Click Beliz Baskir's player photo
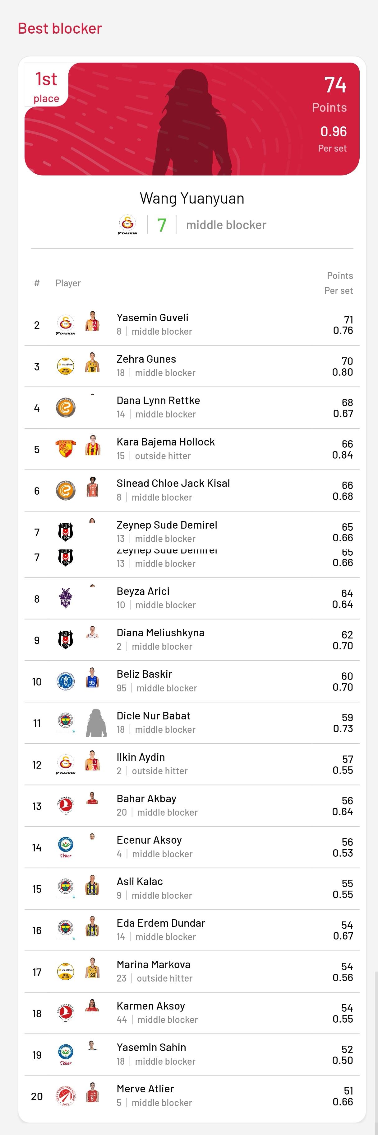The height and width of the screenshot is (1135, 378). click(92, 678)
